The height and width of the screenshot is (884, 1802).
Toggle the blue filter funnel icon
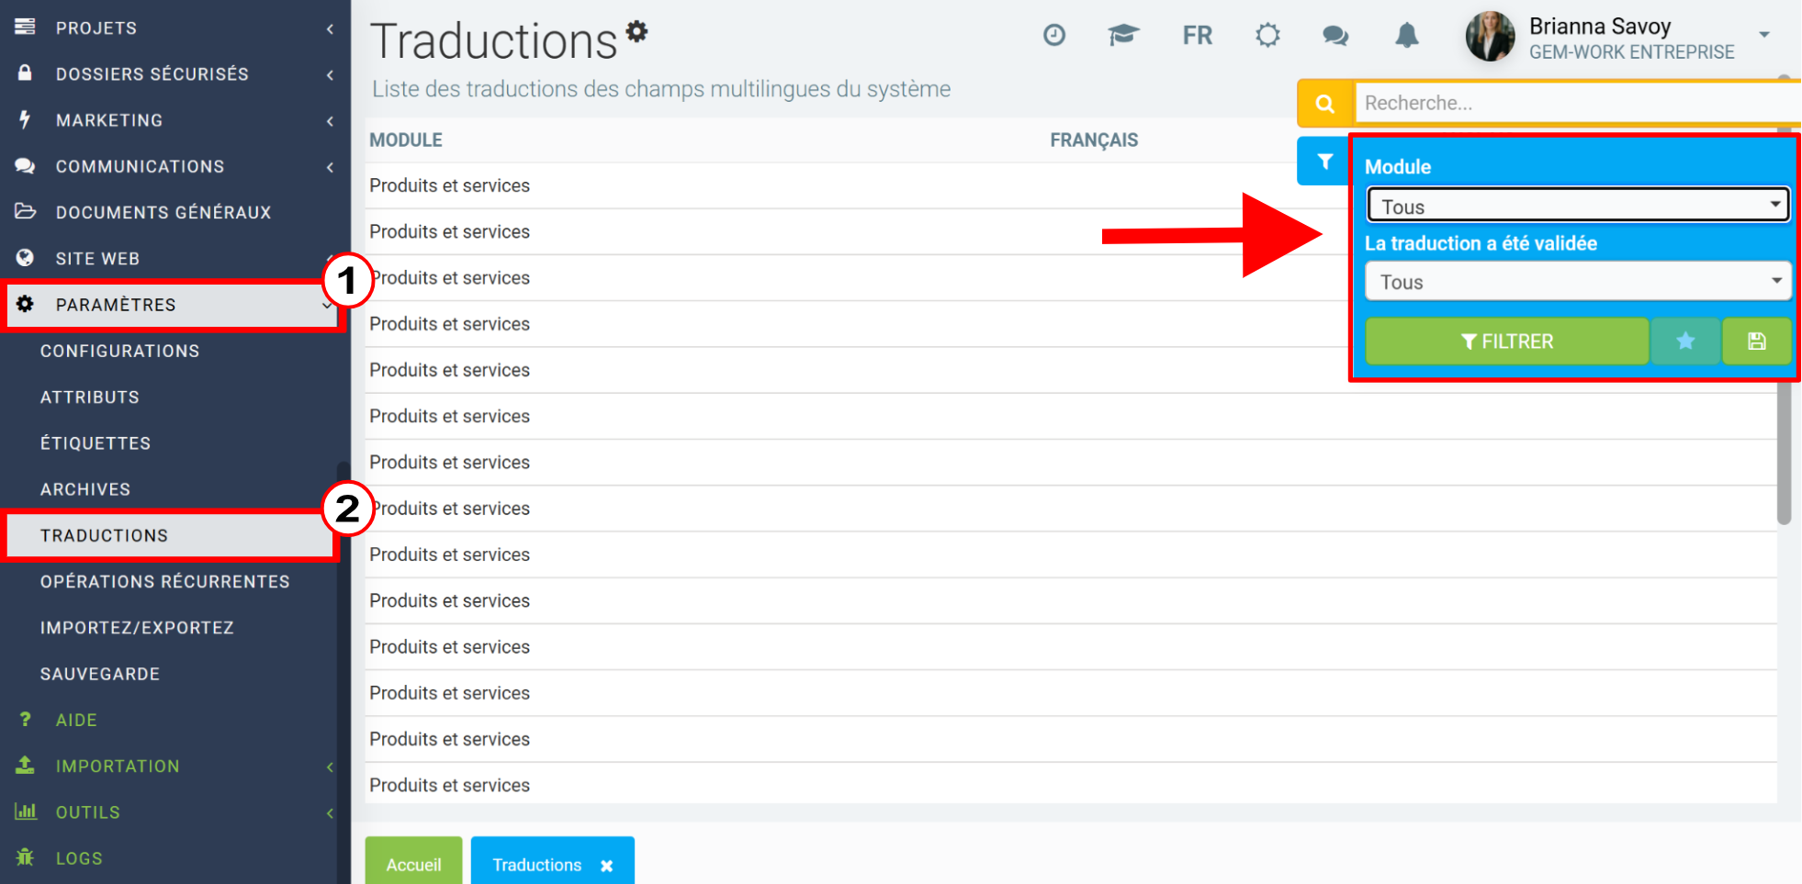(1324, 162)
